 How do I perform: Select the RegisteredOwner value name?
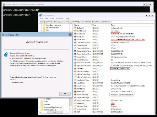(x=84, y=100)
